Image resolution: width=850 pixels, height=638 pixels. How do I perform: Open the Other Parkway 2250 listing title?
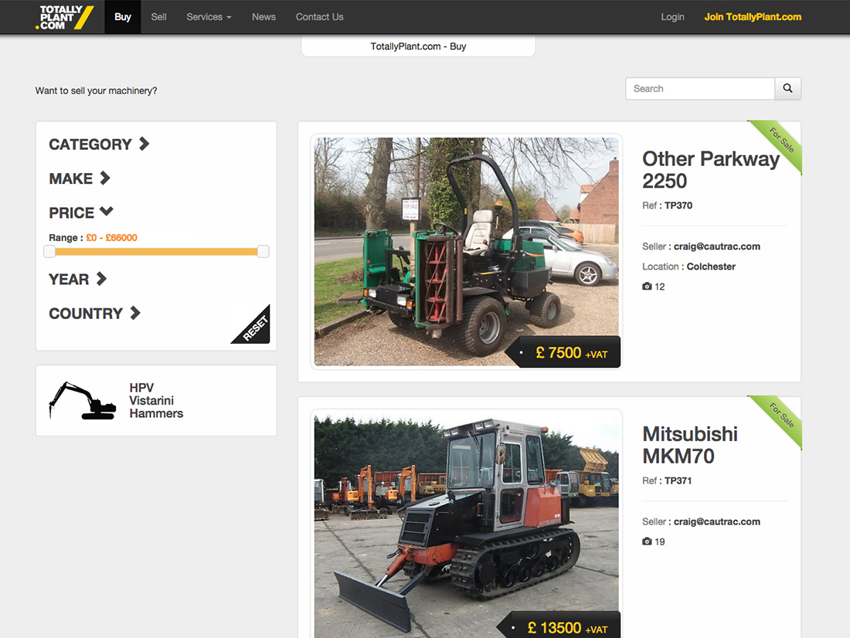711,170
